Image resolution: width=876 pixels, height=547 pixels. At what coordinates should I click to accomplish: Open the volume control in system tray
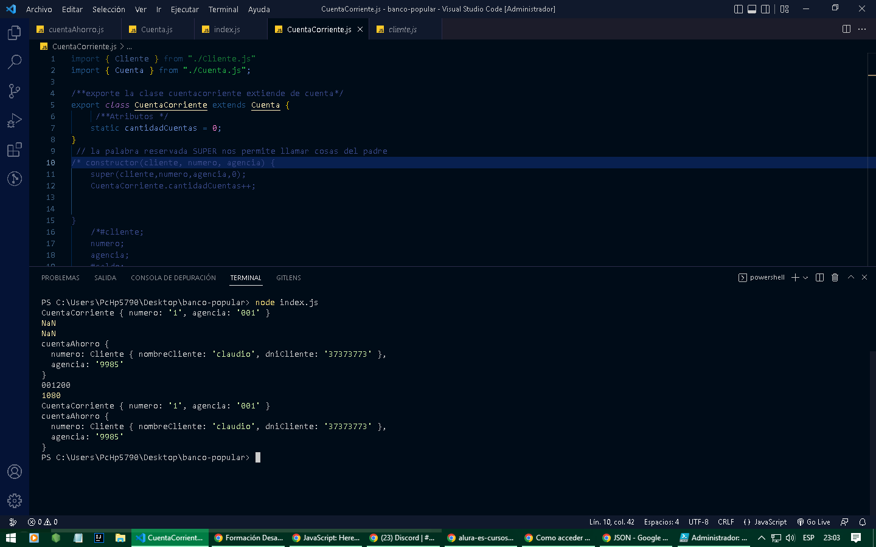pos(790,538)
